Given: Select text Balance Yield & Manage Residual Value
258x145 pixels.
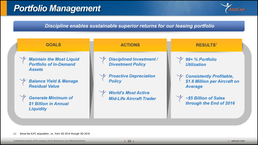Looking at the screenshot, I should [x=53, y=84].
